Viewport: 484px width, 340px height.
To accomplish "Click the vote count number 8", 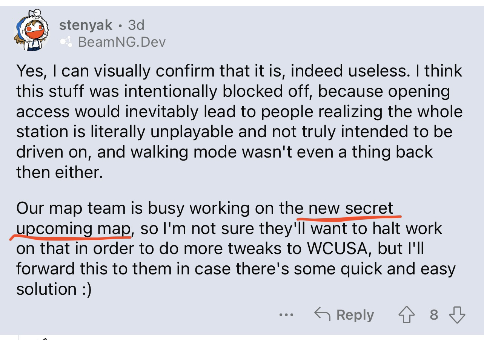I will click(x=434, y=315).
